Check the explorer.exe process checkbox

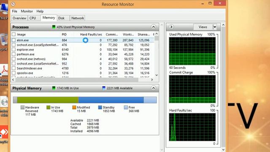(x=14, y=49)
